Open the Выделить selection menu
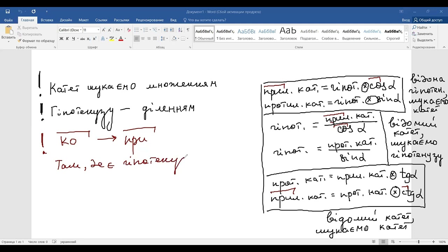Screen dimensions: 448x252 [x=423, y=40]
